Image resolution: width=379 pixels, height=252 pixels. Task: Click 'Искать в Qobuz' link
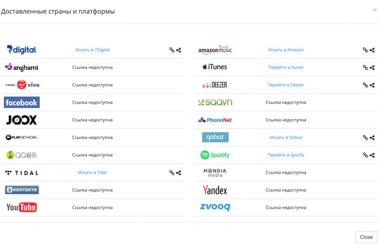(x=285, y=138)
